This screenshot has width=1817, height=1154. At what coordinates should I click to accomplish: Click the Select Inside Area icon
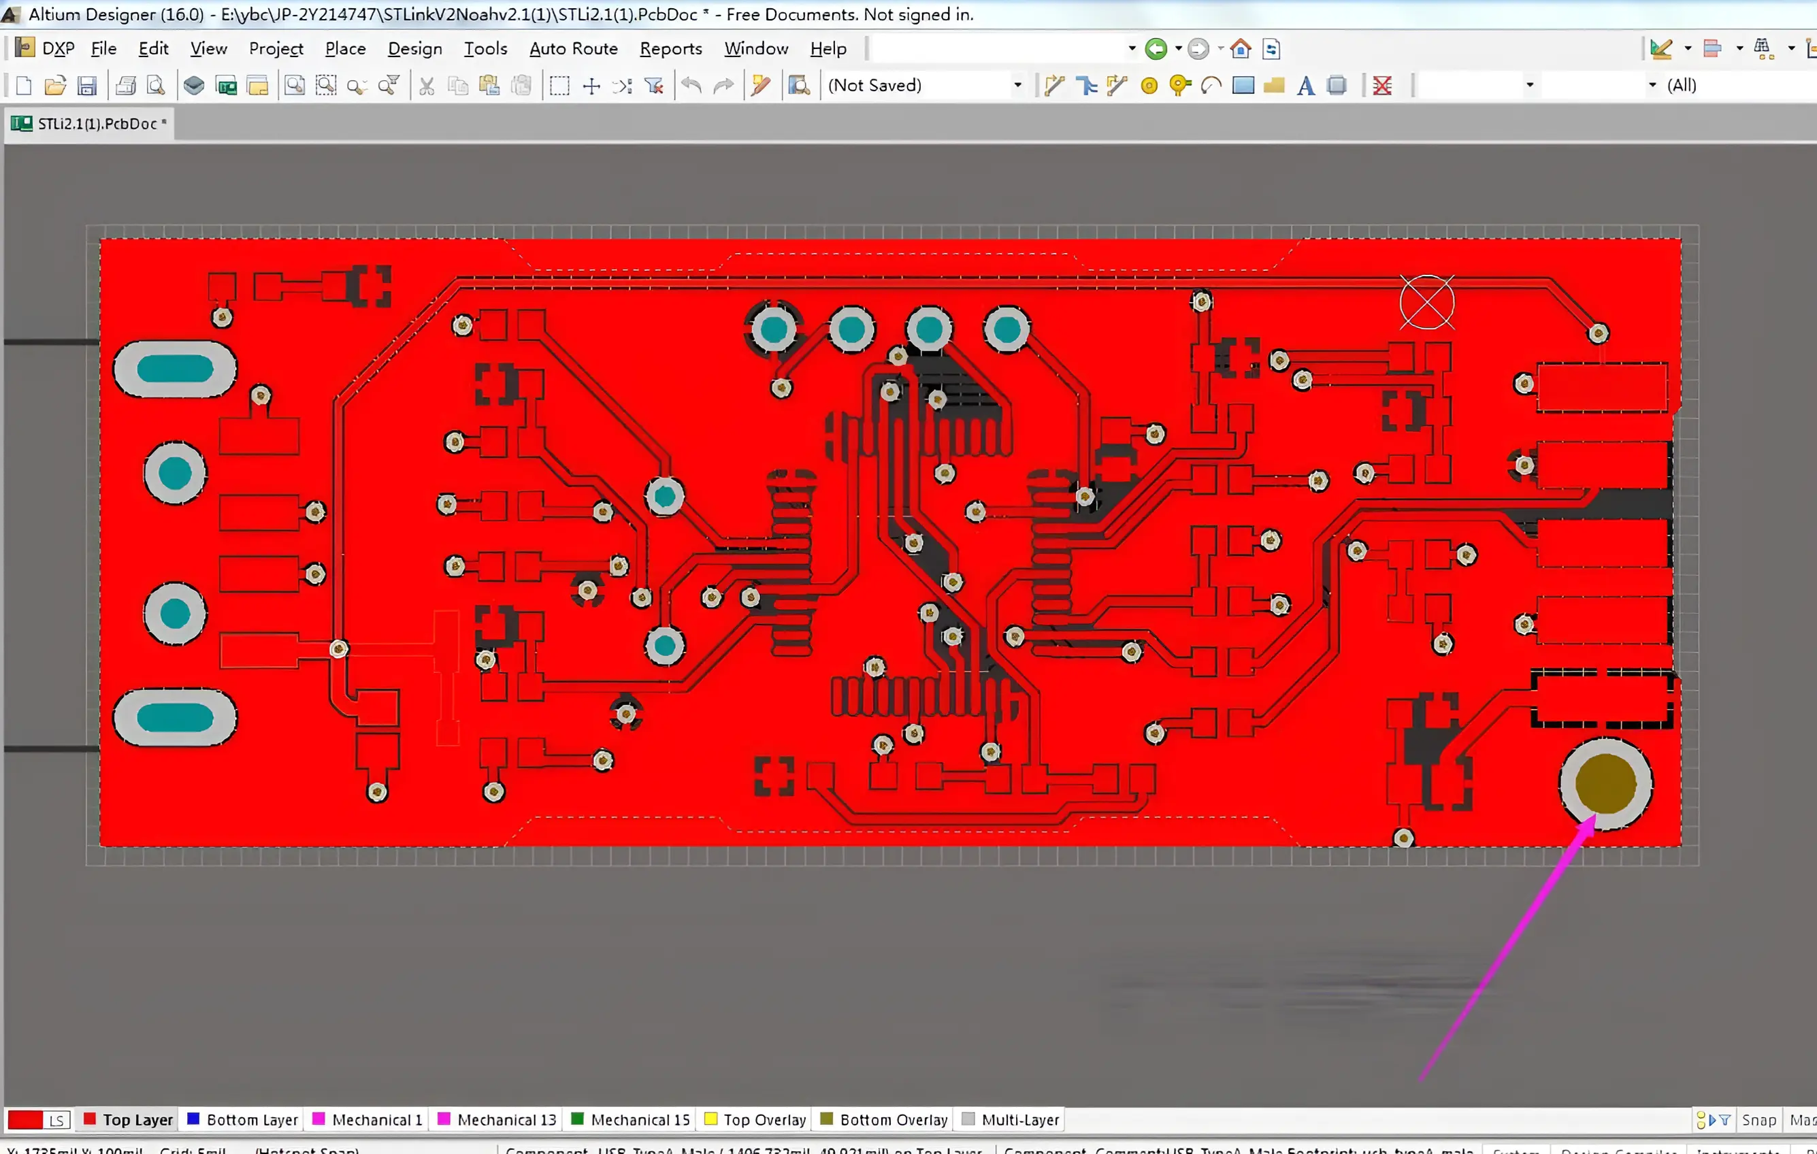tap(559, 86)
